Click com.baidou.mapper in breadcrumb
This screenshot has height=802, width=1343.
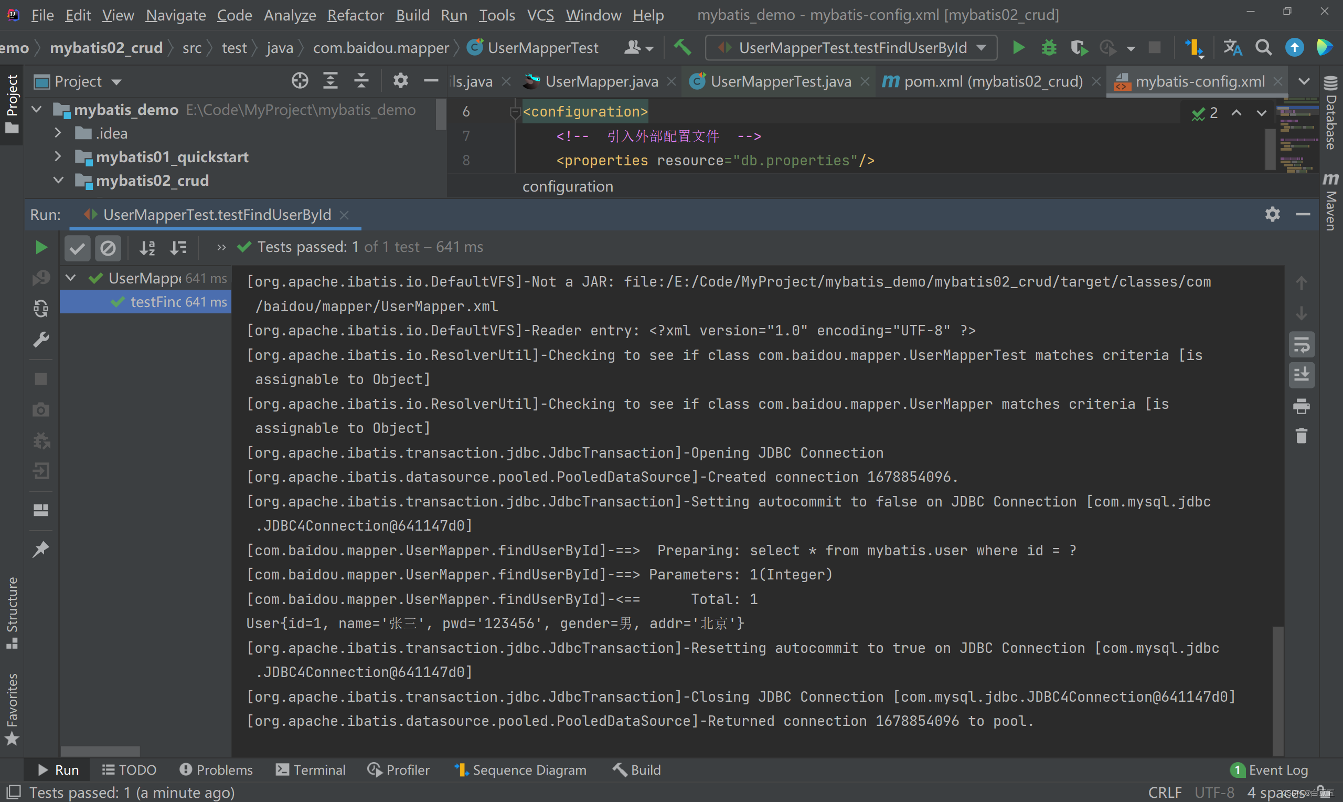(x=381, y=48)
